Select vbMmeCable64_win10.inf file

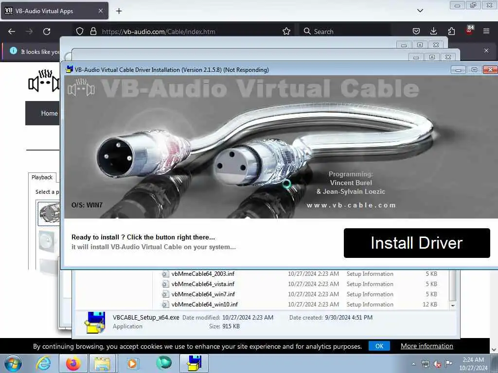click(205, 304)
